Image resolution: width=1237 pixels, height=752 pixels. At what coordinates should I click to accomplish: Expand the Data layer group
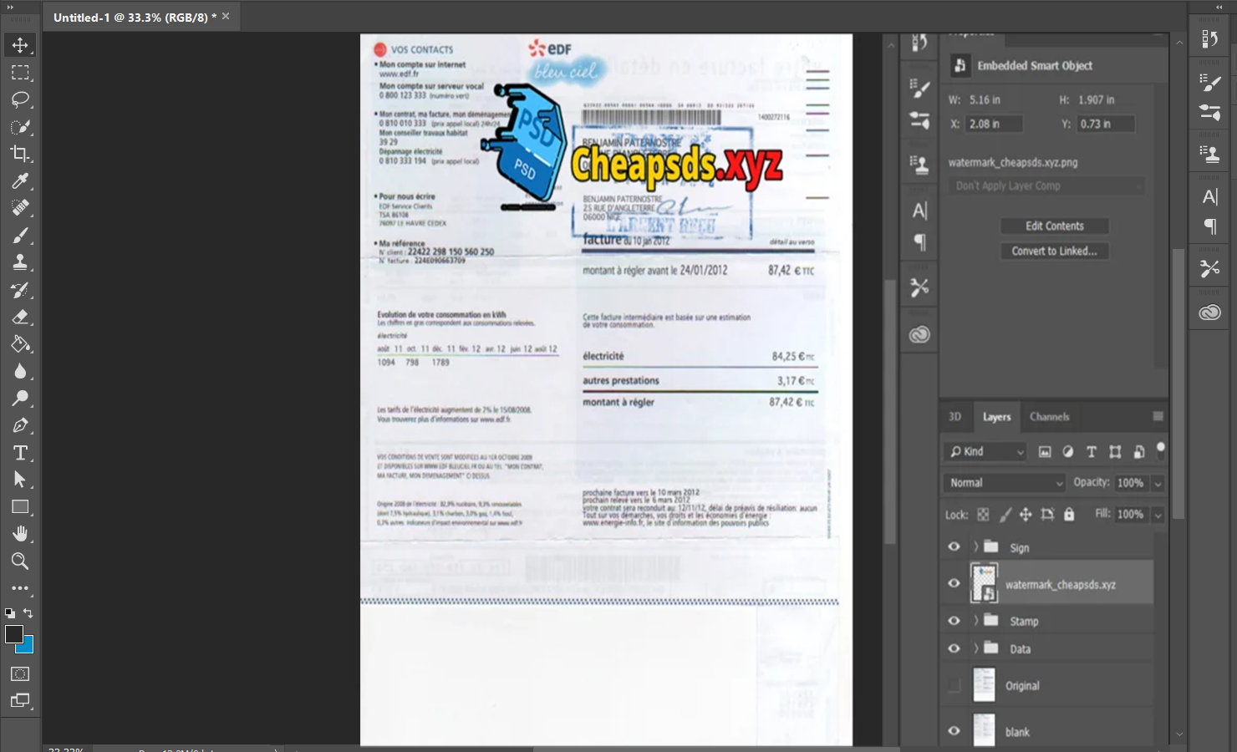click(975, 648)
